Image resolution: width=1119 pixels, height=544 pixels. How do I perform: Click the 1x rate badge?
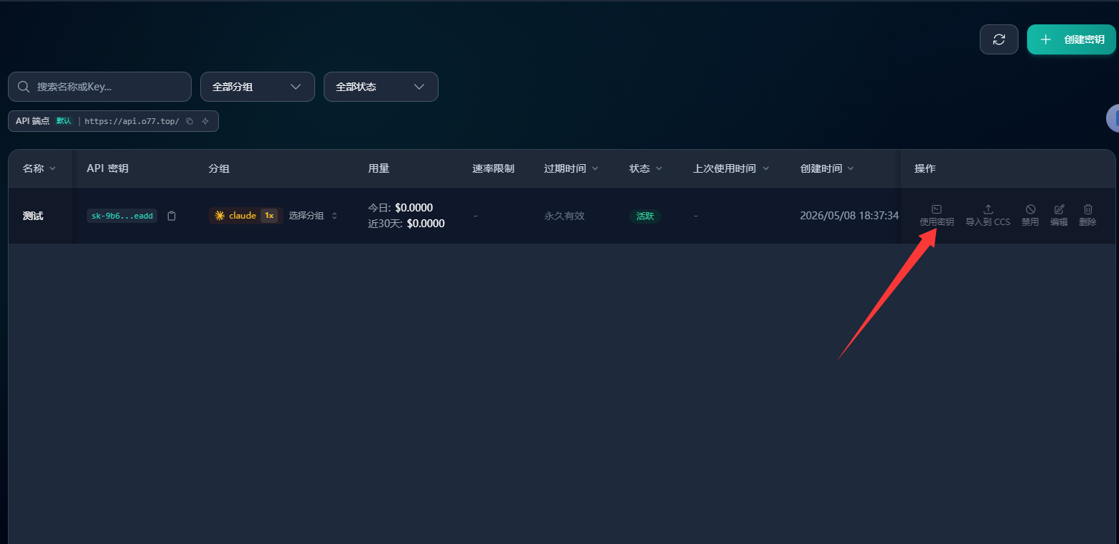(269, 216)
